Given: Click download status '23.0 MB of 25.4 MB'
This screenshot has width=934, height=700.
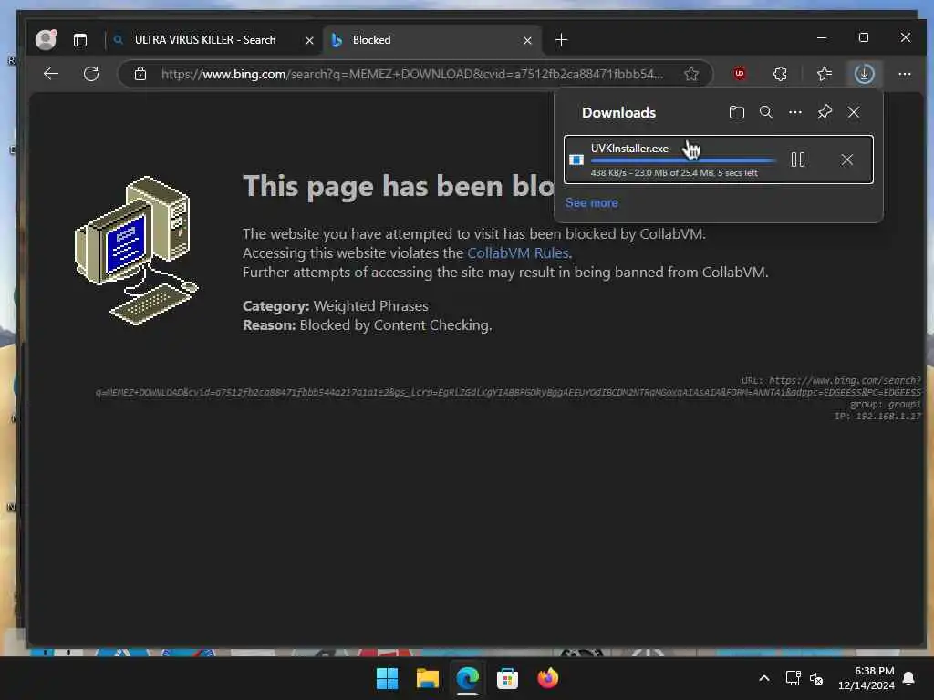Looking at the screenshot, I should (x=674, y=172).
